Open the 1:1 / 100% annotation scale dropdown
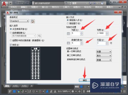 coord(64,91)
